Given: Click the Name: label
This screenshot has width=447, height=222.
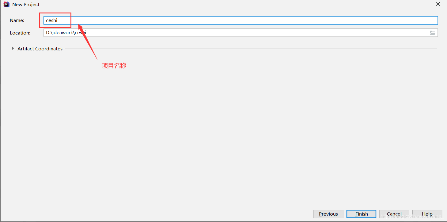Looking at the screenshot, I should coord(17,20).
